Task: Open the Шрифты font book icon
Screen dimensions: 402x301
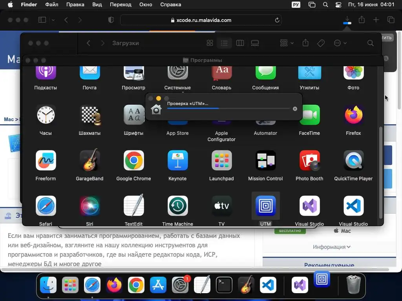Action: [133, 115]
